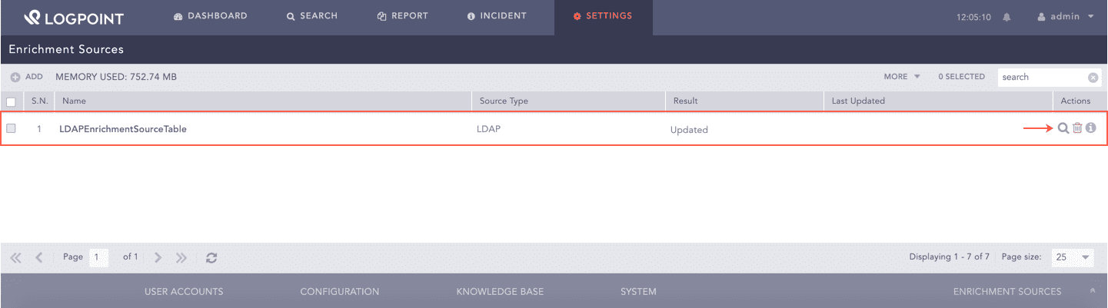Image resolution: width=1108 pixels, height=308 pixels.
Task: Click in the search input field
Action: coord(1042,77)
